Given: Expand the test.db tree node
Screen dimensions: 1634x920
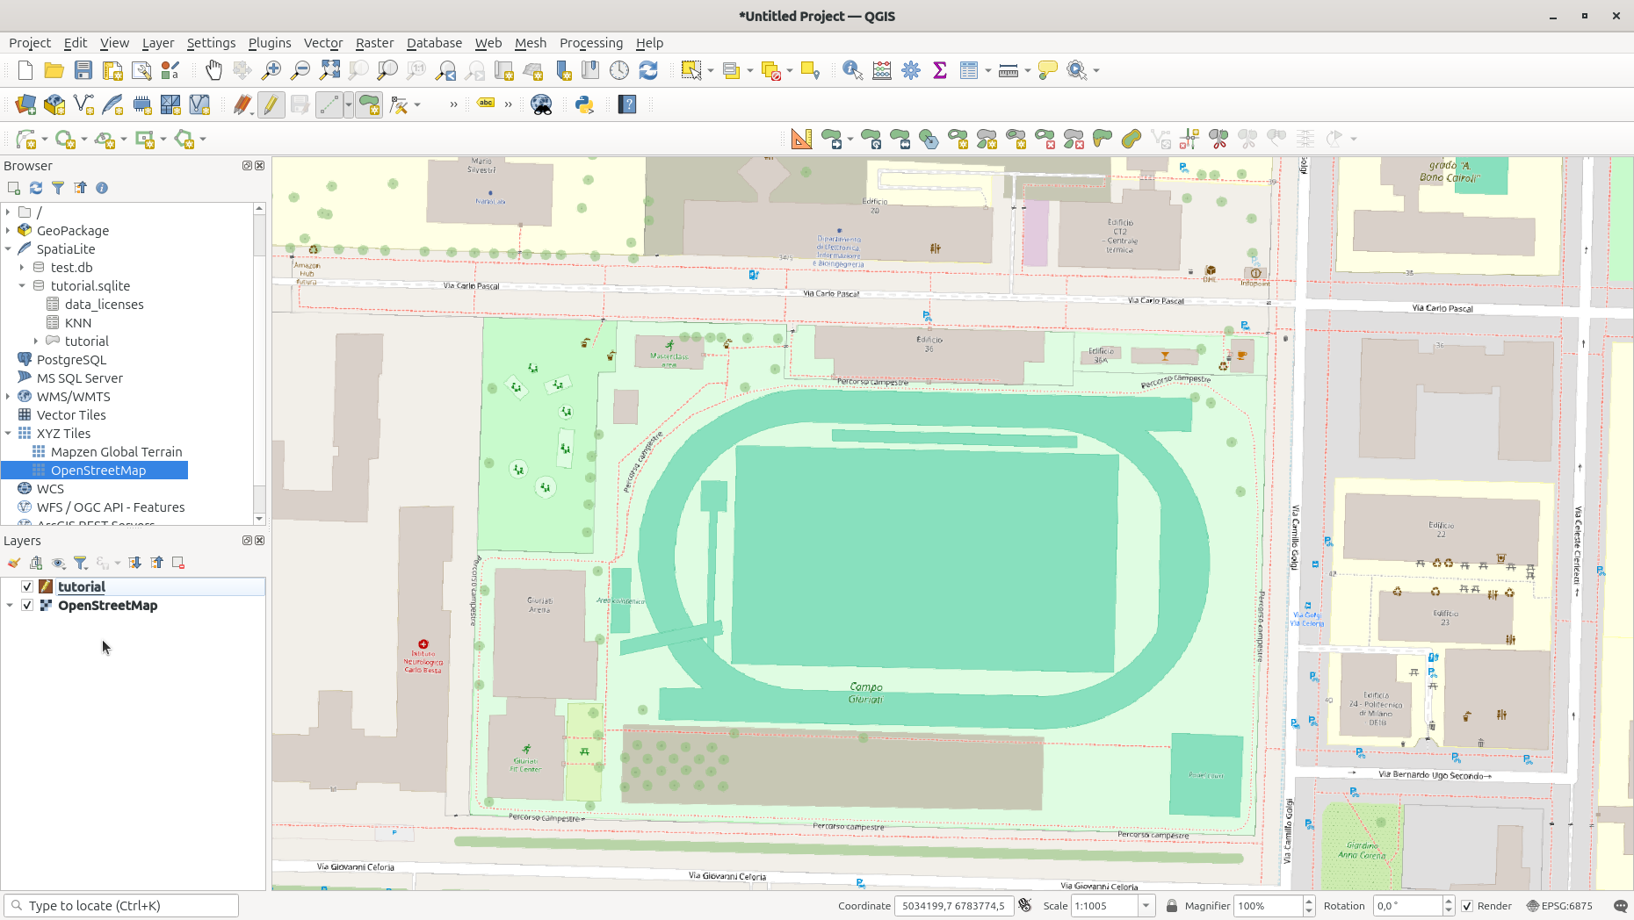Looking at the screenshot, I should 22,268.
